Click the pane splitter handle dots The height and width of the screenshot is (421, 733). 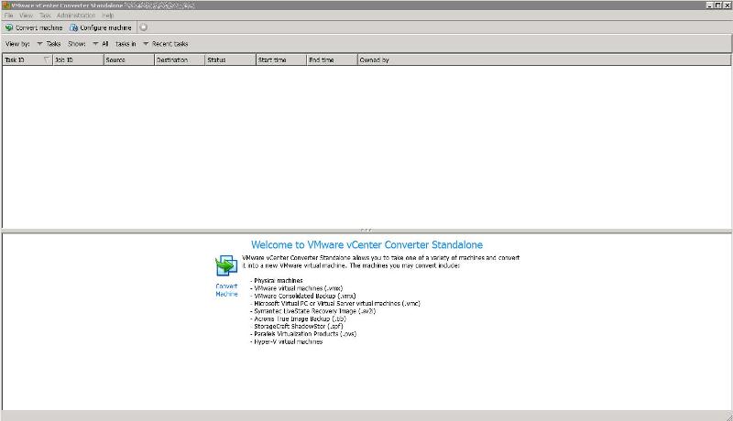tap(366, 230)
